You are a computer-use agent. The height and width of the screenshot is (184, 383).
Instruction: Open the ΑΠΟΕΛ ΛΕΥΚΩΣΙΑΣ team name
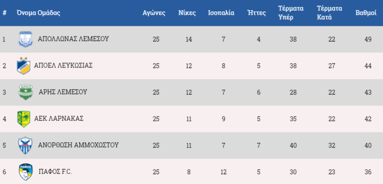pos(63,65)
